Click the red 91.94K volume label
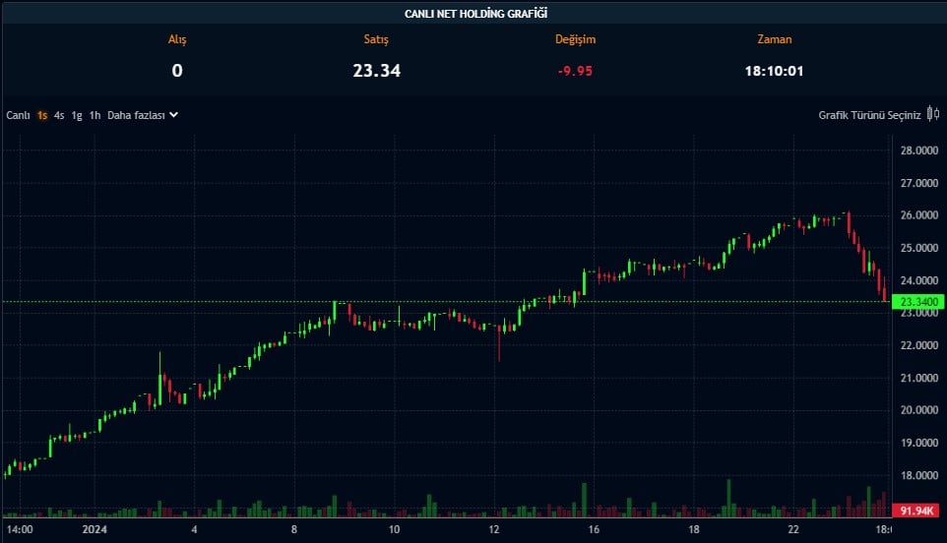The height and width of the screenshot is (543, 947). [x=918, y=512]
